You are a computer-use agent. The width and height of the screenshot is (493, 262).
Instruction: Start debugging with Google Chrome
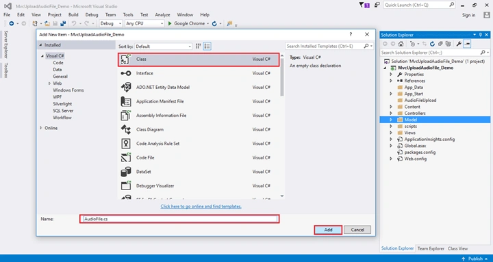click(x=186, y=23)
